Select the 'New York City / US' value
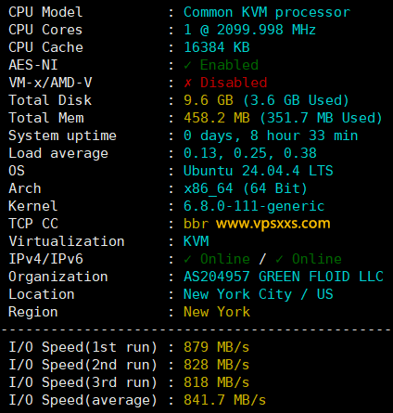The width and height of the screenshot is (393, 413). (x=259, y=295)
